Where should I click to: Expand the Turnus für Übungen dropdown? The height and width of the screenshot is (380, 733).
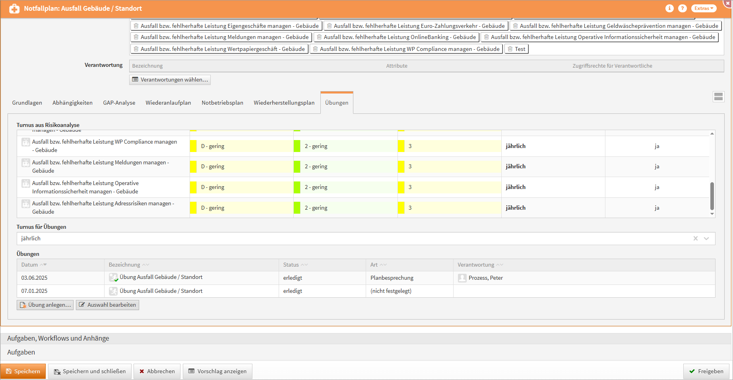[706, 238]
